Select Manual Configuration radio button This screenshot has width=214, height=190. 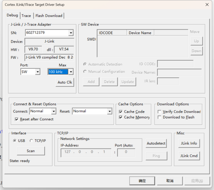pyautogui.click(x=85, y=71)
